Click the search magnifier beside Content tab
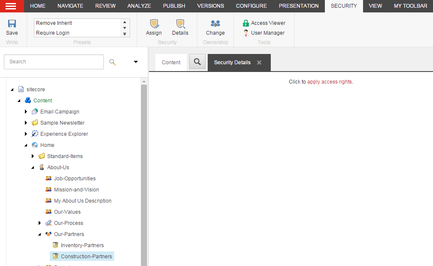Viewport: 433px width, 266px height. [x=197, y=62]
